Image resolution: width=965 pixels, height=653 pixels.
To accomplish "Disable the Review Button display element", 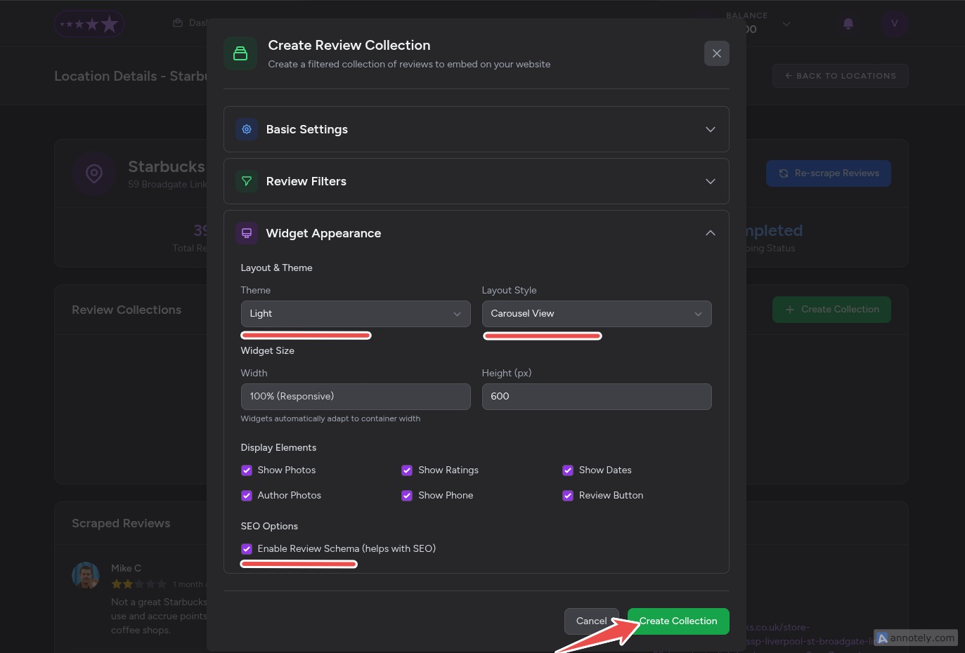I will (568, 496).
